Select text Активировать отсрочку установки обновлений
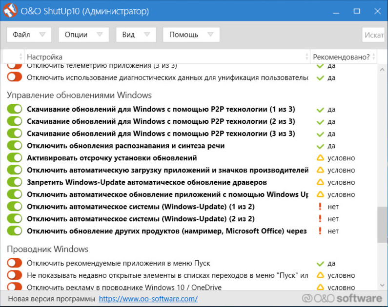 pyautogui.click(x=112, y=158)
